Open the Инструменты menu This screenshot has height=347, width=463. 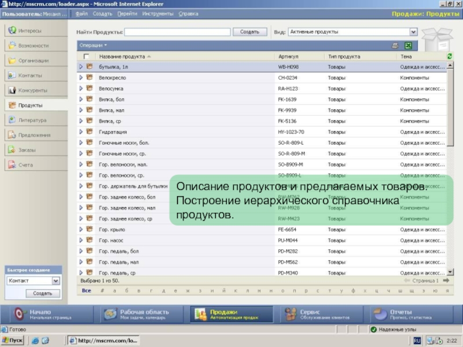click(x=157, y=14)
